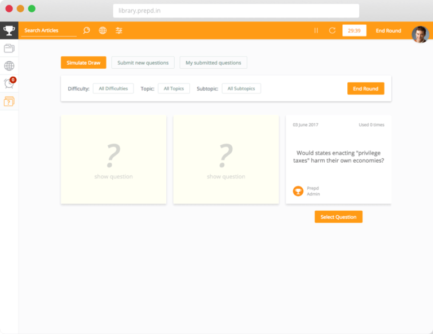
Task: Open the filter sliders icon in toolbar
Action: 119,30
